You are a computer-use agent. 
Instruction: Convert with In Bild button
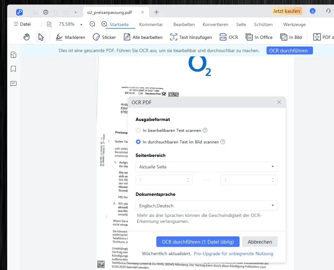pyautogui.click(x=291, y=37)
